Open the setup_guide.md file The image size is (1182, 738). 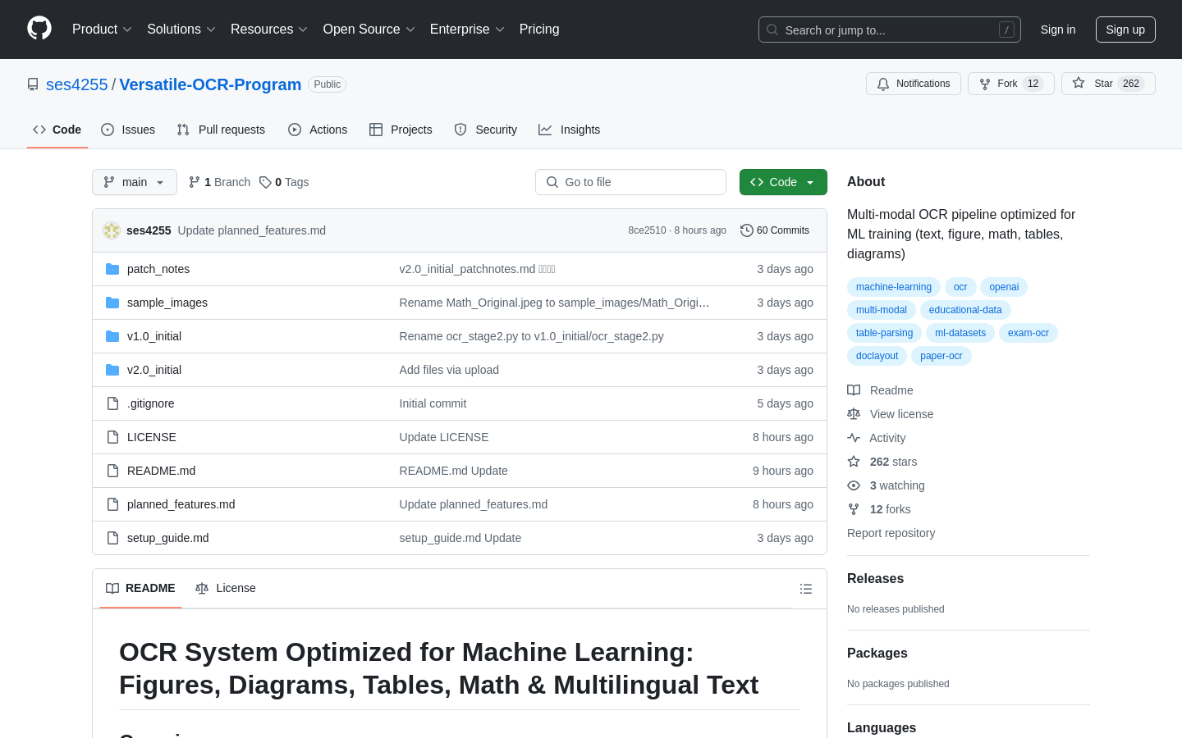click(168, 538)
